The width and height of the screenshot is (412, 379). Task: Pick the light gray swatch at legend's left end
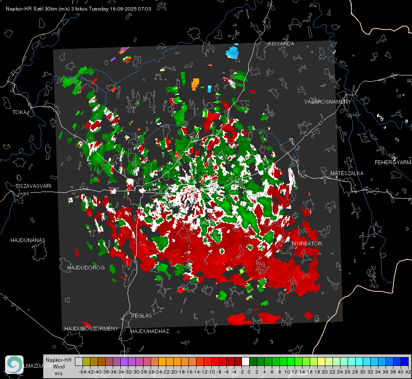point(79,361)
